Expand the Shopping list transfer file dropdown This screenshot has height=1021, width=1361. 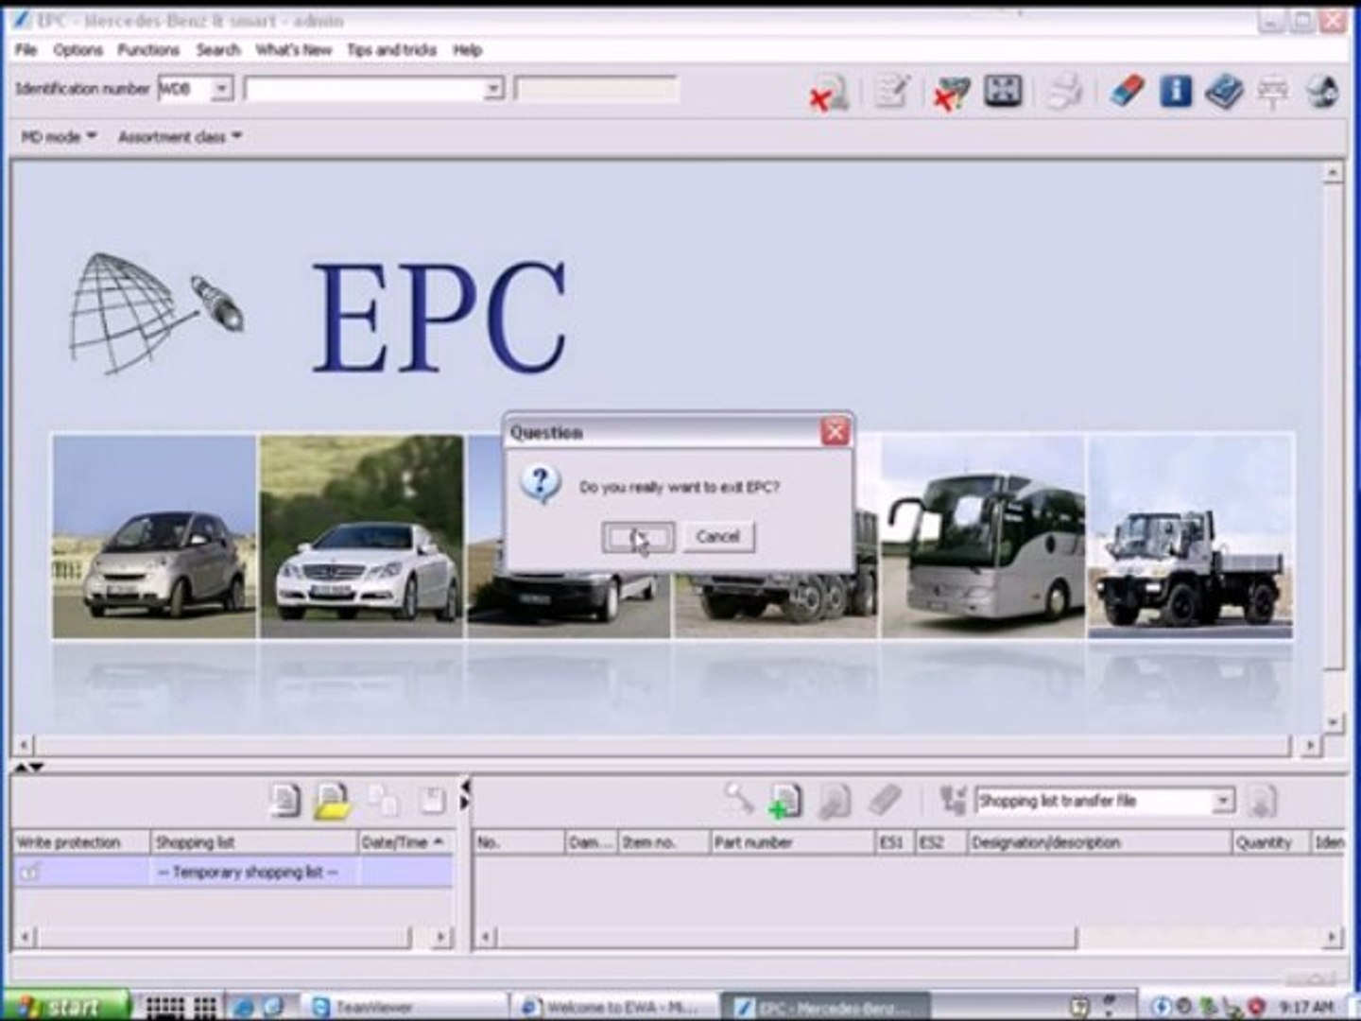[1223, 801]
